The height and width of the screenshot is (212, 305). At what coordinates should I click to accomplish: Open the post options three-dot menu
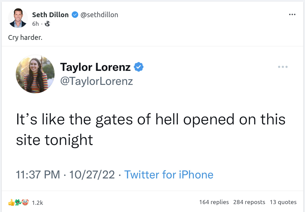[x=292, y=14]
